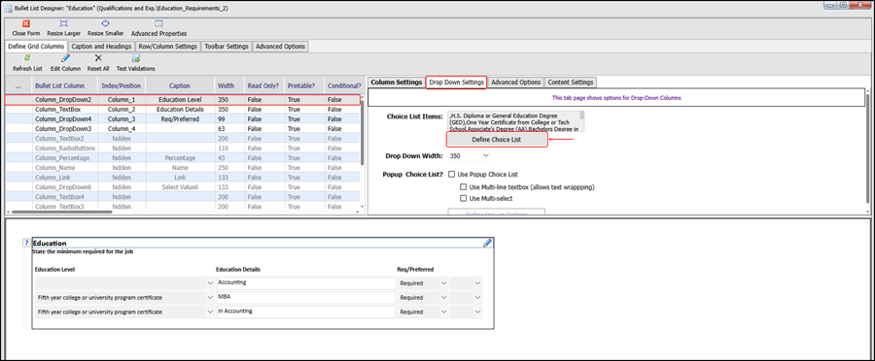Select the Column_TextBox4 row
The width and height of the screenshot is (875, 361).
[x=182, y=197]
